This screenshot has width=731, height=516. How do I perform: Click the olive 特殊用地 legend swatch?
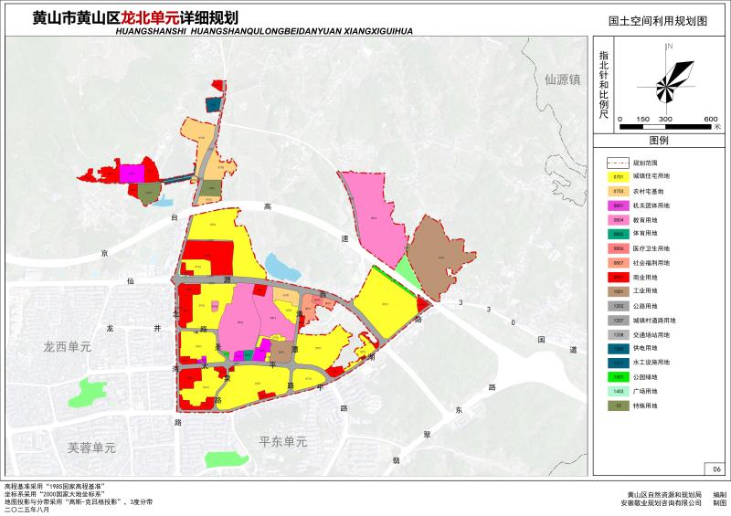click(619, 405)
